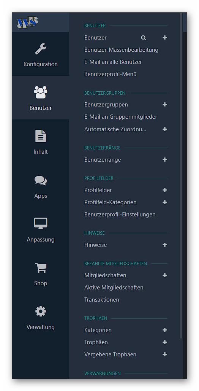Open E-Mail an alle Benutzer

(113, 62)
